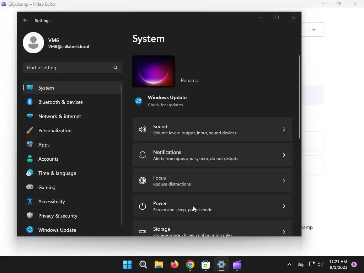Open Google Chrome from taskbar

(190, 264)
